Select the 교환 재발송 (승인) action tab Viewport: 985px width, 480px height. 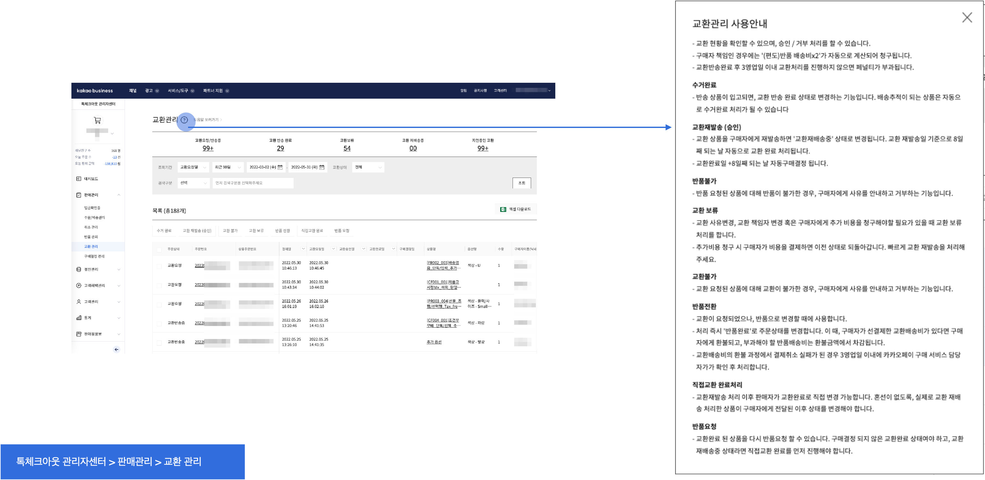(197, 231)
